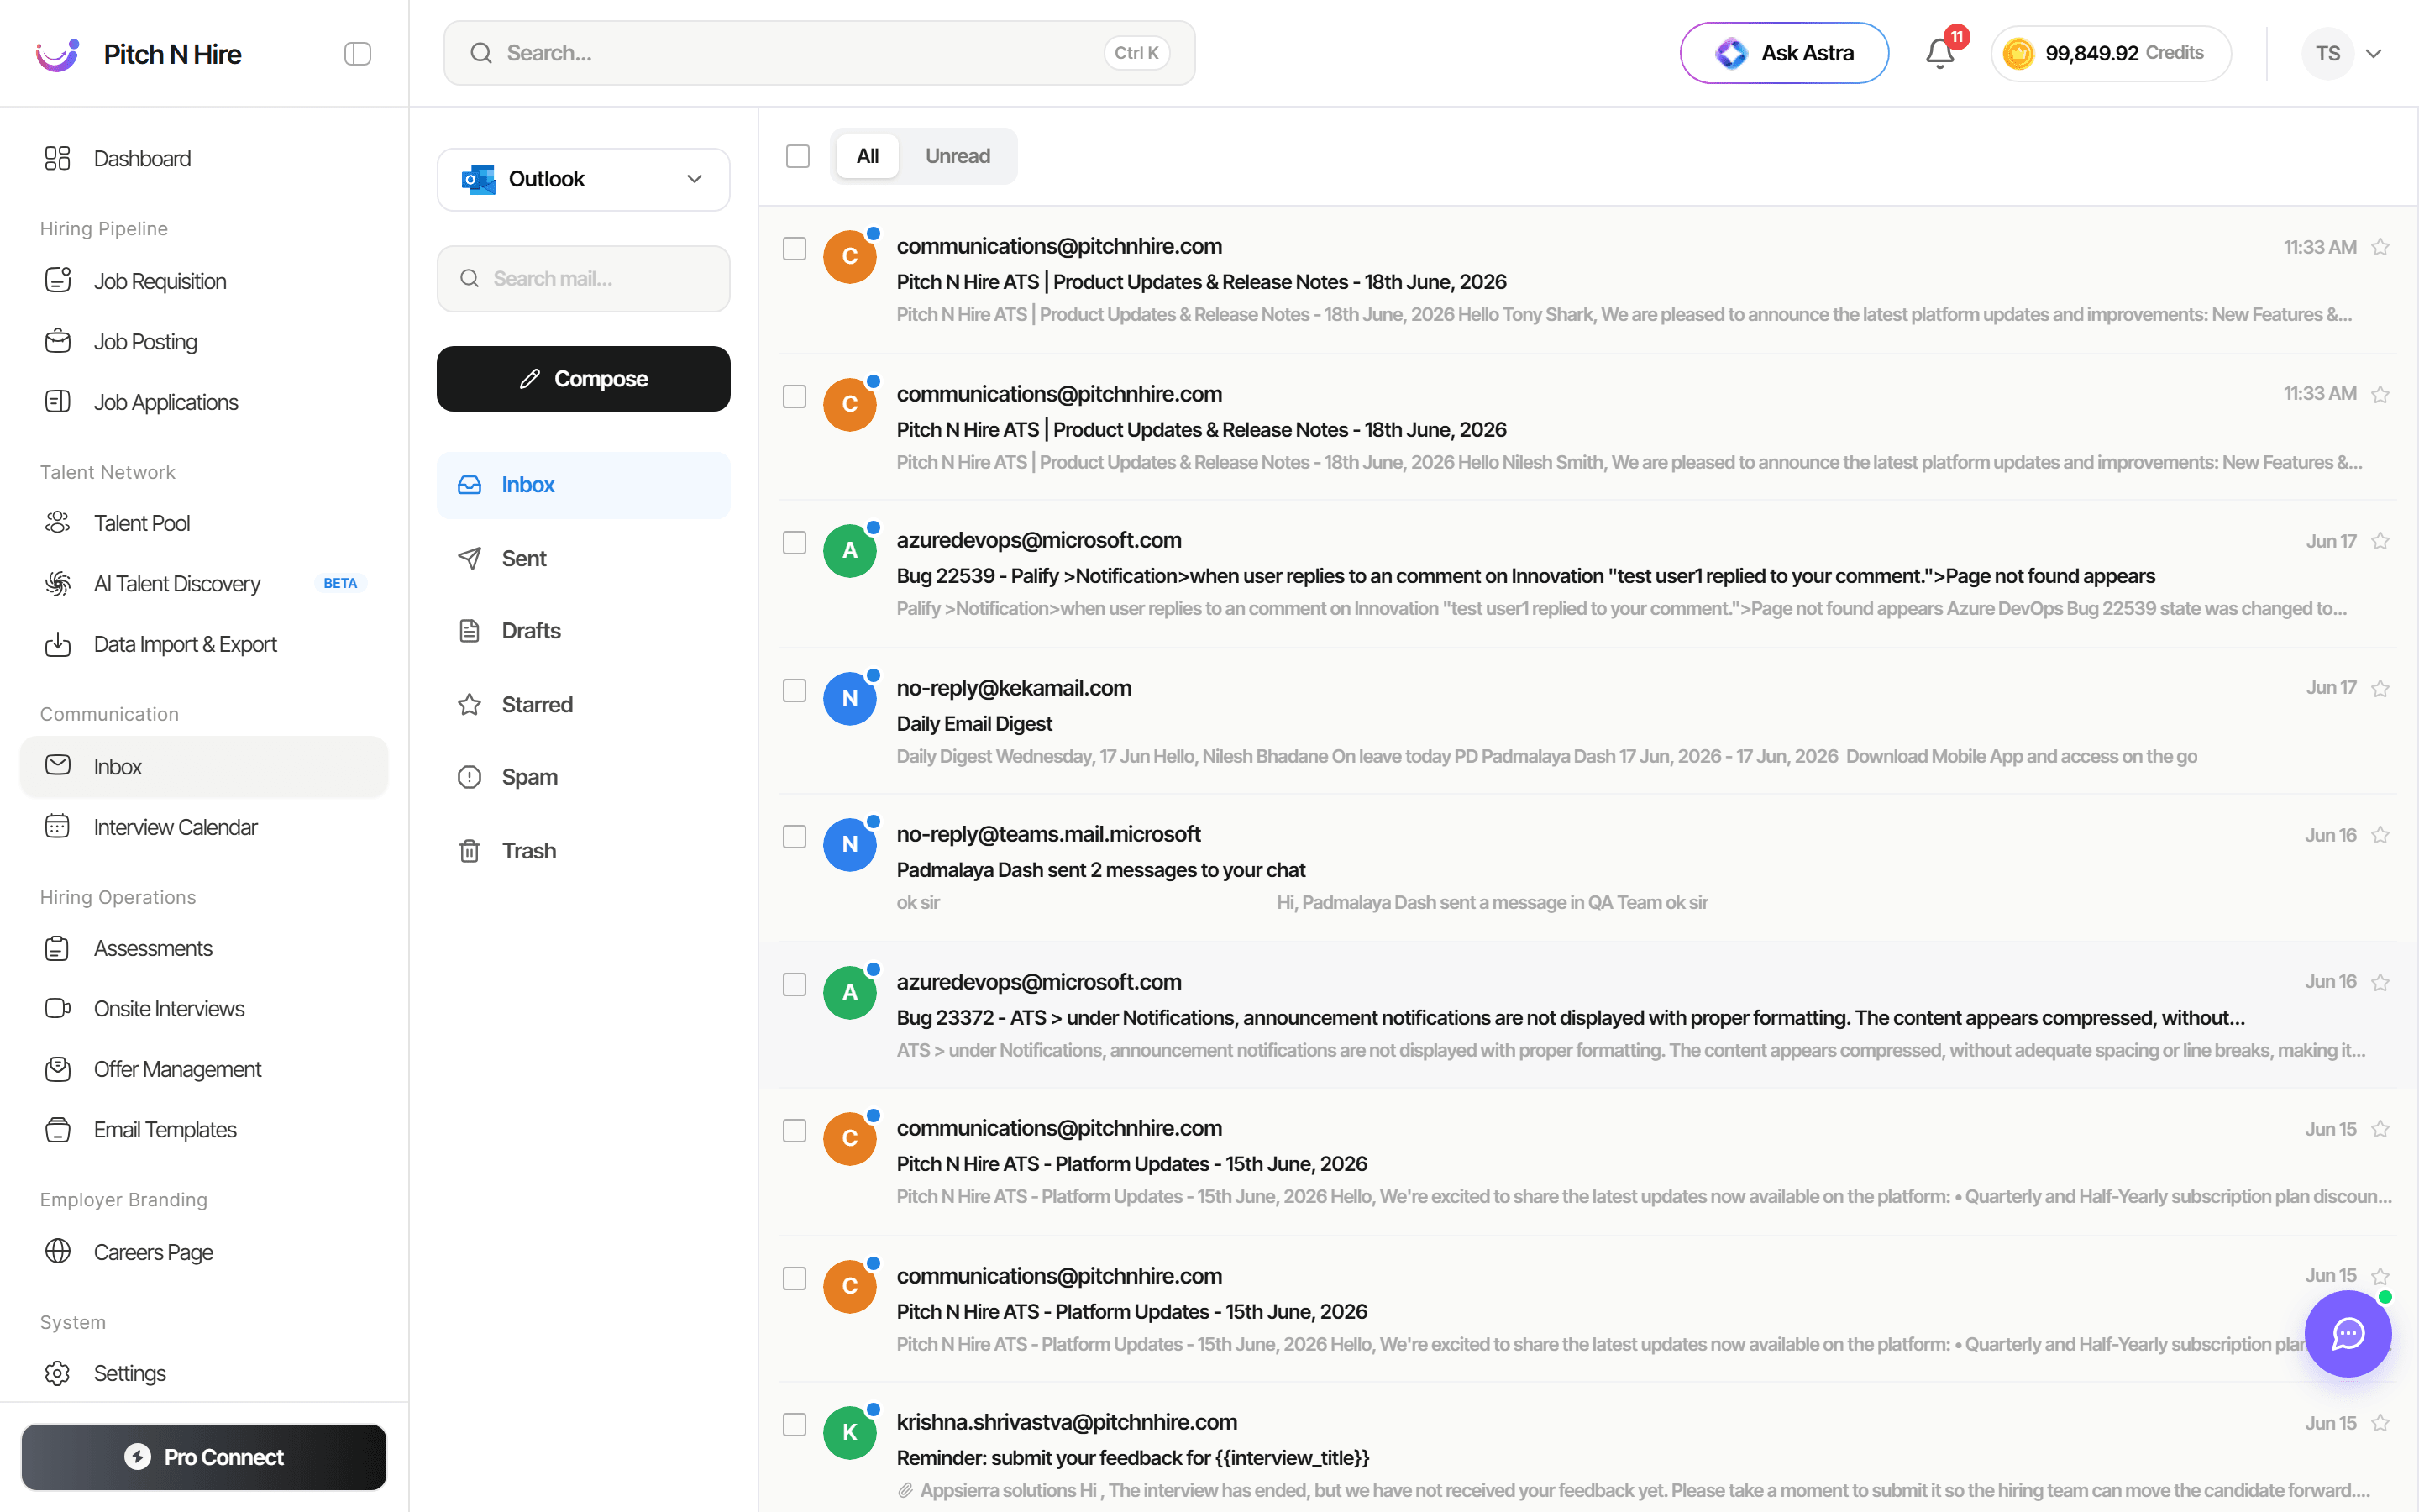Open Email Templates

click(204, 1129)
